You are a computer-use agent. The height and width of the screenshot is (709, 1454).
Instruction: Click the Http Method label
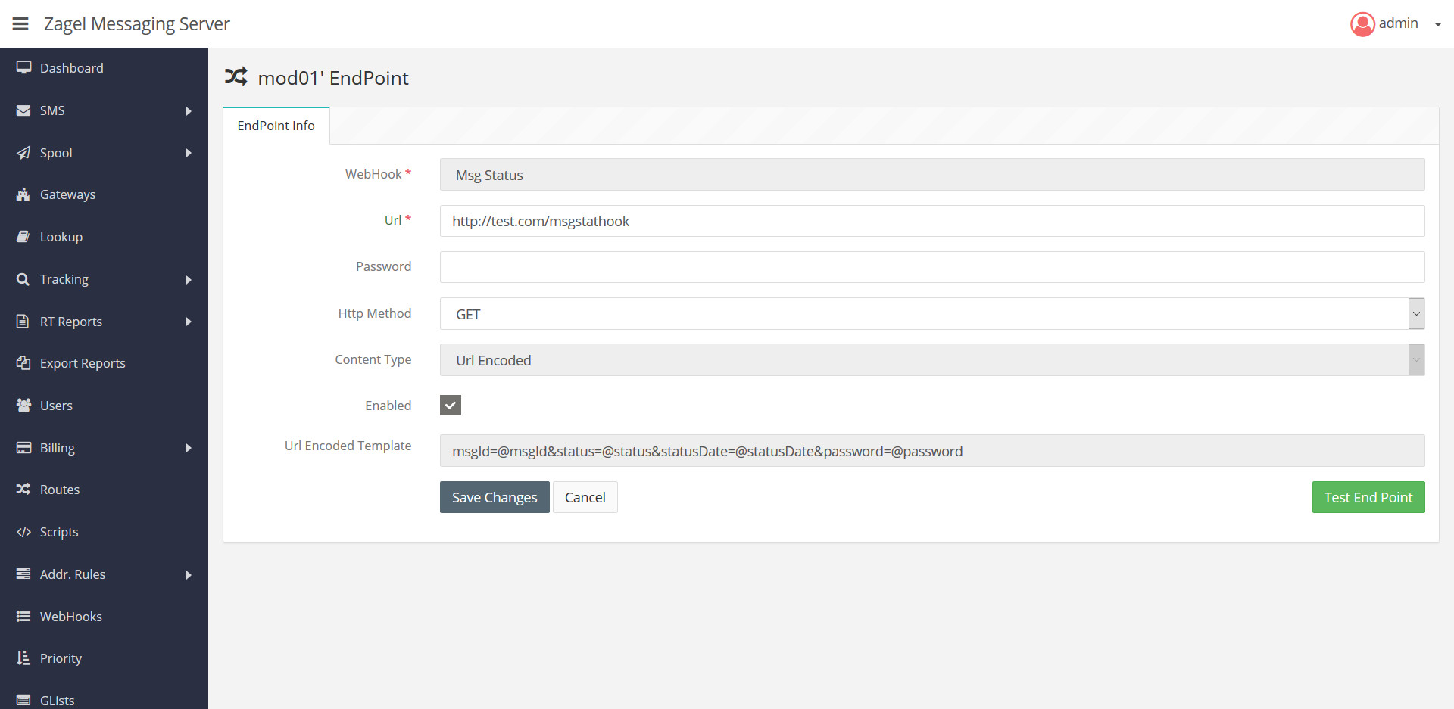tap(375, 313)
